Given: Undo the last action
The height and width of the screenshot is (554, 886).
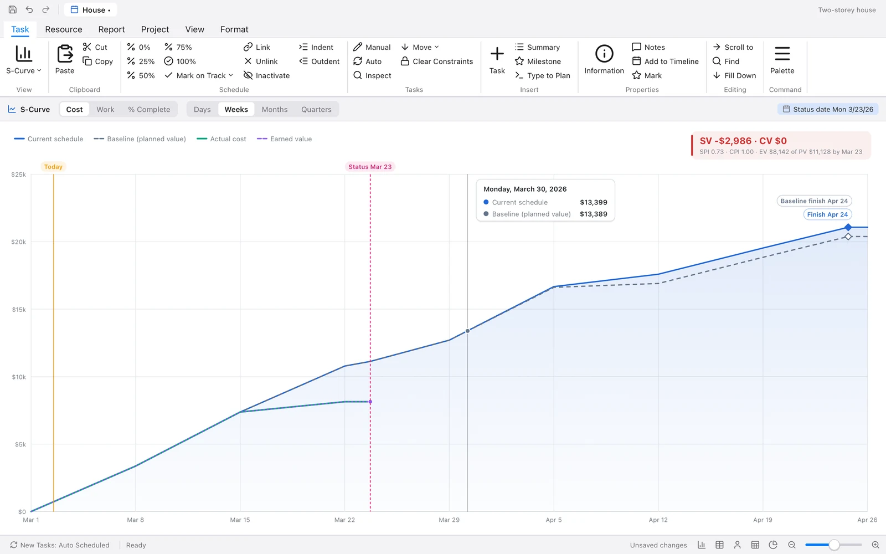Looking at the screenshot, I should pyautogui.click(x=29, y=10).
